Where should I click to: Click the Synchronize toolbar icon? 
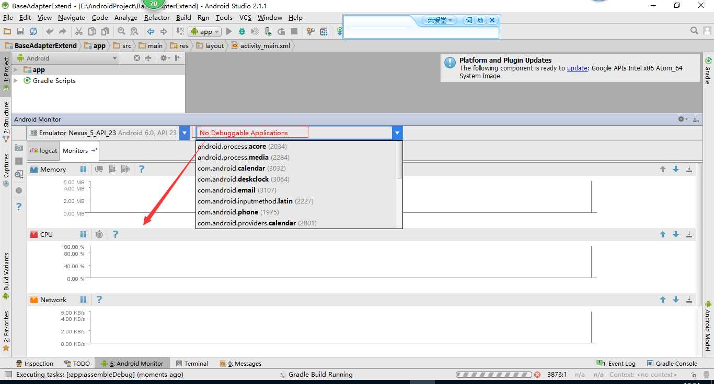[33, 31]
